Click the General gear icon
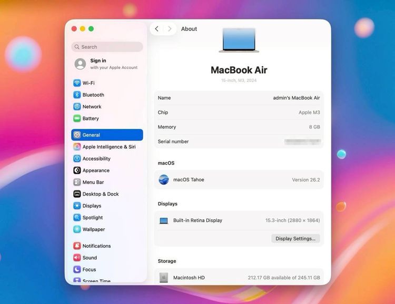The image size is (395, 304). click(x=77, y=135)
